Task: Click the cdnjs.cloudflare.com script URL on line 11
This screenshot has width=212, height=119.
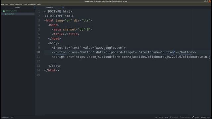Action: coord(143,57)
